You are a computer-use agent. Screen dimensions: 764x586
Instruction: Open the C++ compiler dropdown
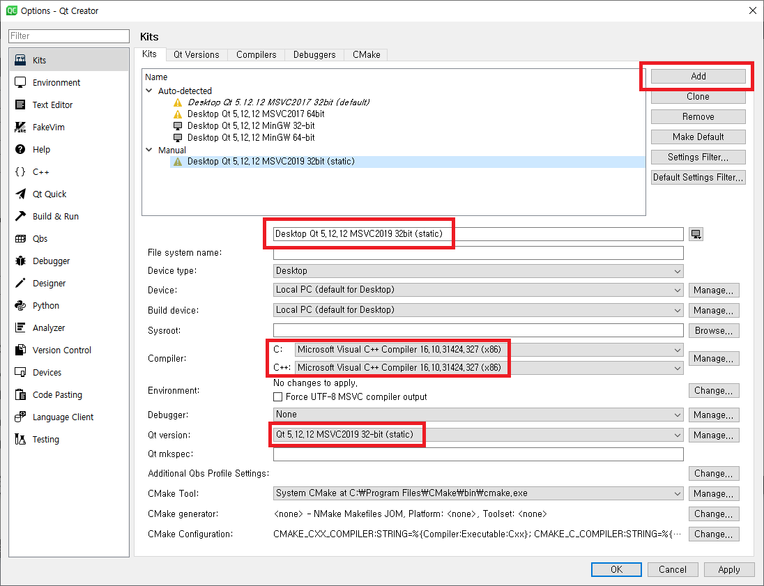coord(489,368)
